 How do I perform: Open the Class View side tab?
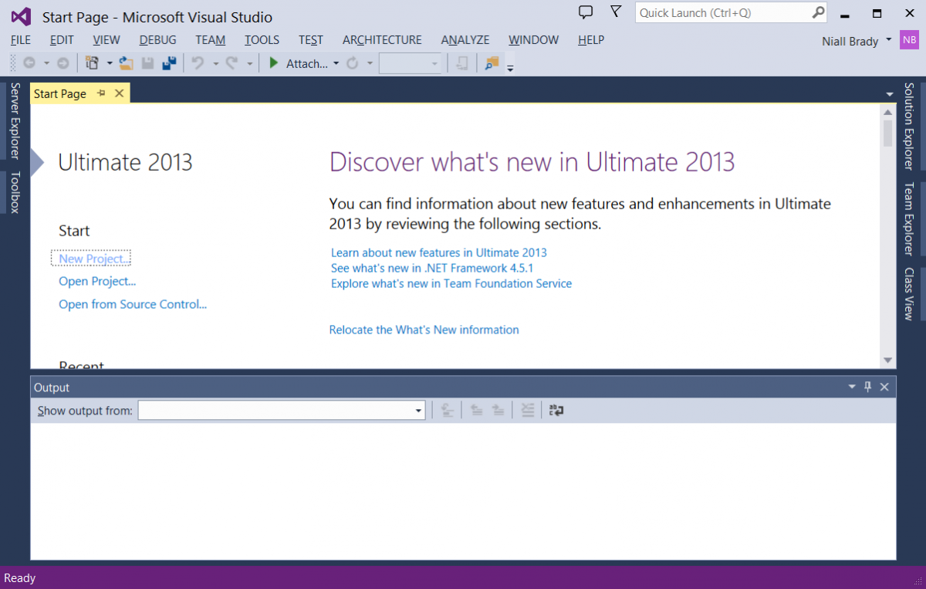coord(909,294)
